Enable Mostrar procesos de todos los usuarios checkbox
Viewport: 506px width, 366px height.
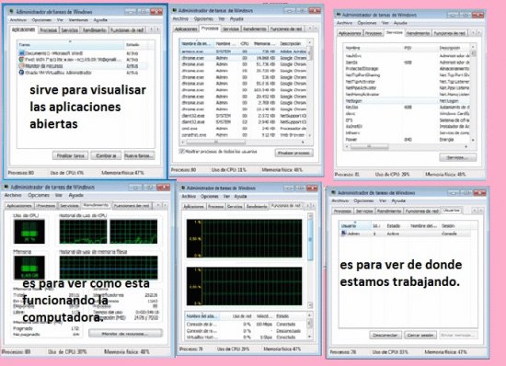(x=181, y=151)
